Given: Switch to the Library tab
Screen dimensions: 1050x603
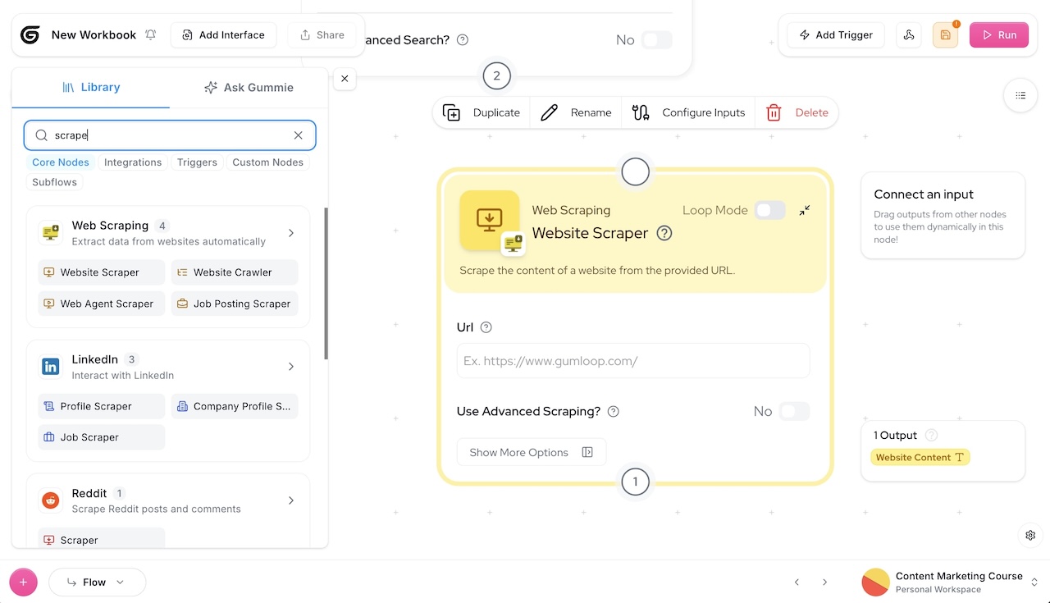Looking at the screenshot, I should point(91,87).
